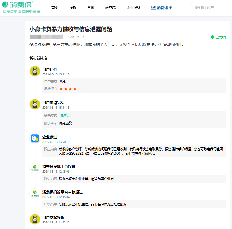Click the 用户评价 step heading

click(50, 69)
